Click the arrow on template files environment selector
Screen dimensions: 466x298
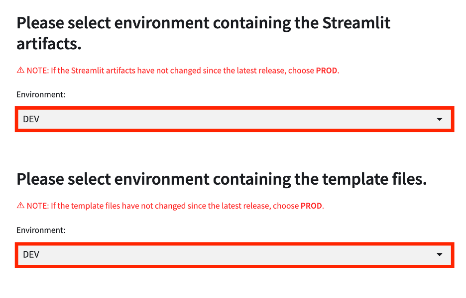pyautogui.click(x=439, y=255)
